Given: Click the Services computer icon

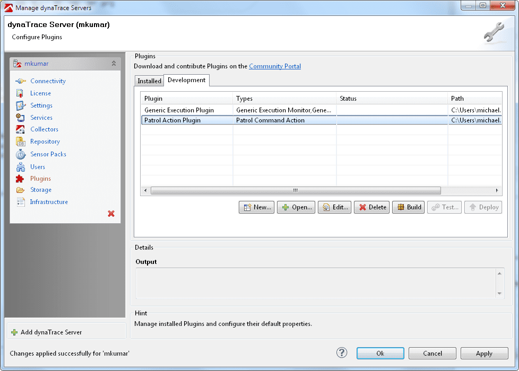Looking at the screenshot, I should (20, 117).
